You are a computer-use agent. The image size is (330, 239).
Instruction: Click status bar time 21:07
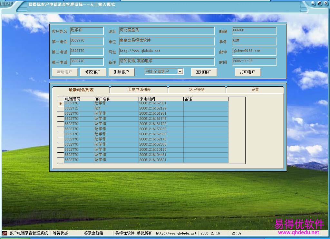pos(237,233)
